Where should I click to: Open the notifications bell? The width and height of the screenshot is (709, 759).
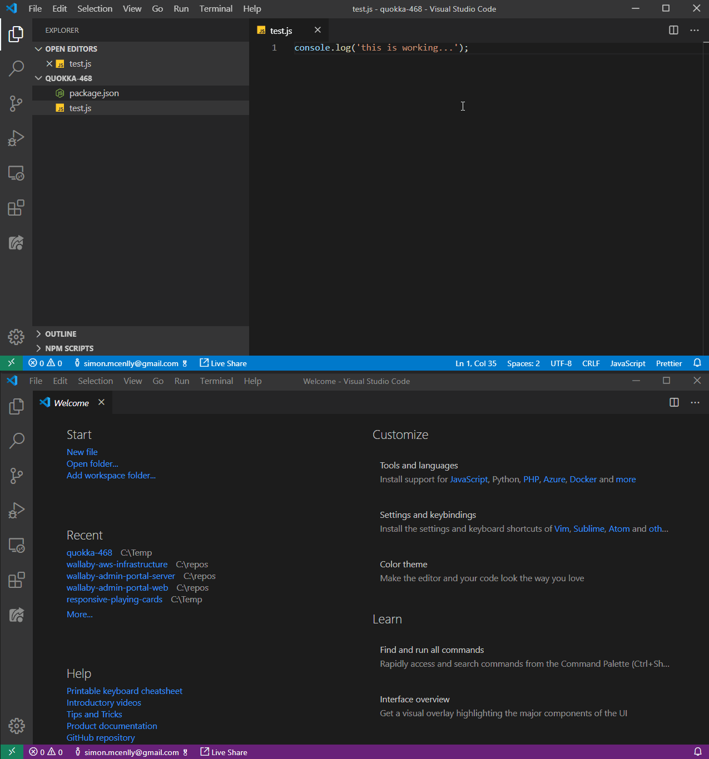[x=697, y=363]
